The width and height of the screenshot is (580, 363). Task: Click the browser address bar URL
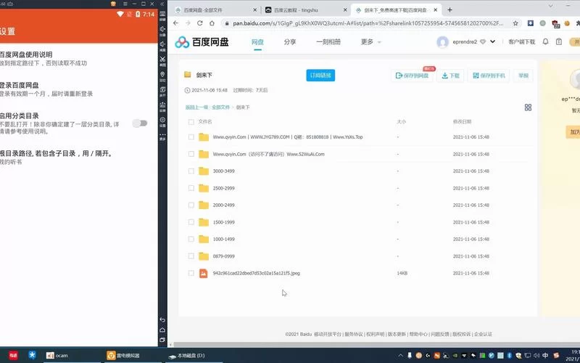pos(368,23)
